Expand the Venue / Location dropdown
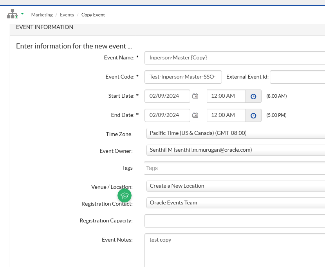Viewport: 325px width, 267px height. point(235,186)
